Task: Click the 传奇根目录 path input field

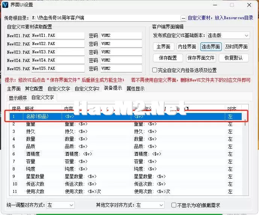Action: 106,18
